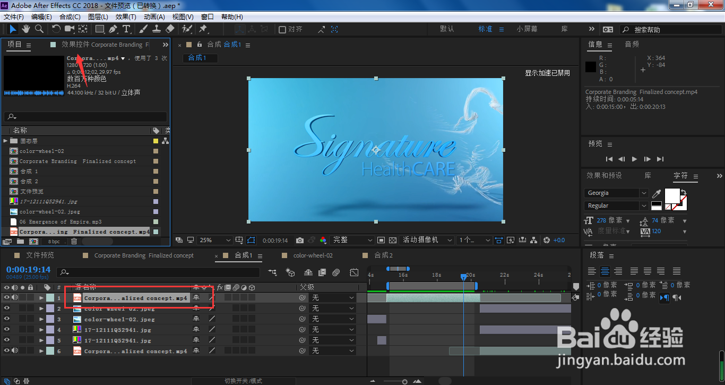Click the delete trash icon in Project panel

pyautogui.click(x=74, y=241)
